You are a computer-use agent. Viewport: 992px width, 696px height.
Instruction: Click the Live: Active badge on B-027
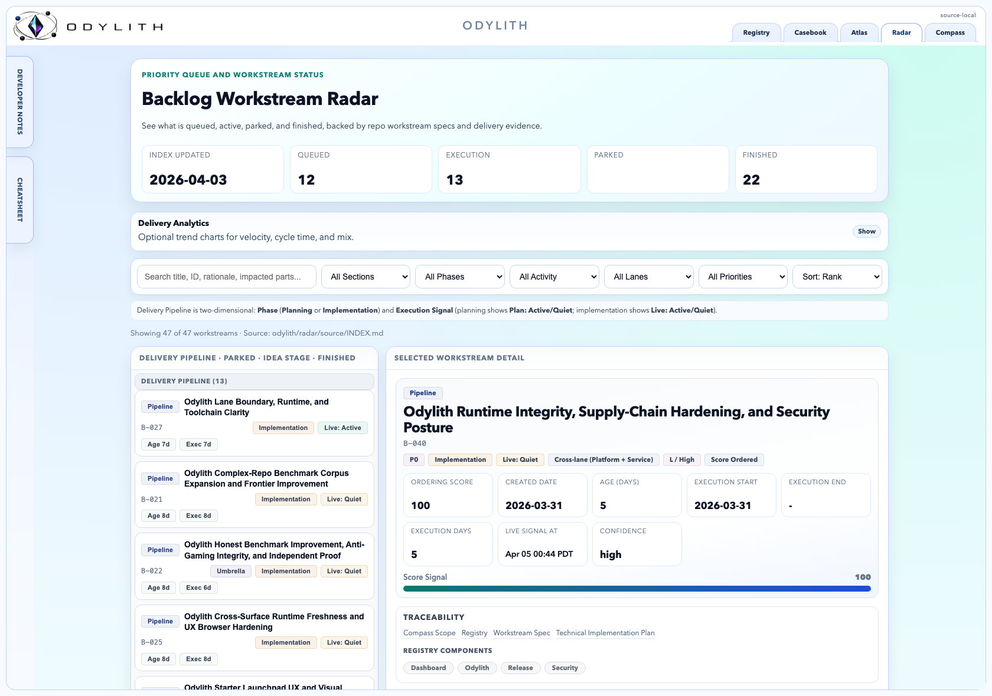click(x=342, y=428)
